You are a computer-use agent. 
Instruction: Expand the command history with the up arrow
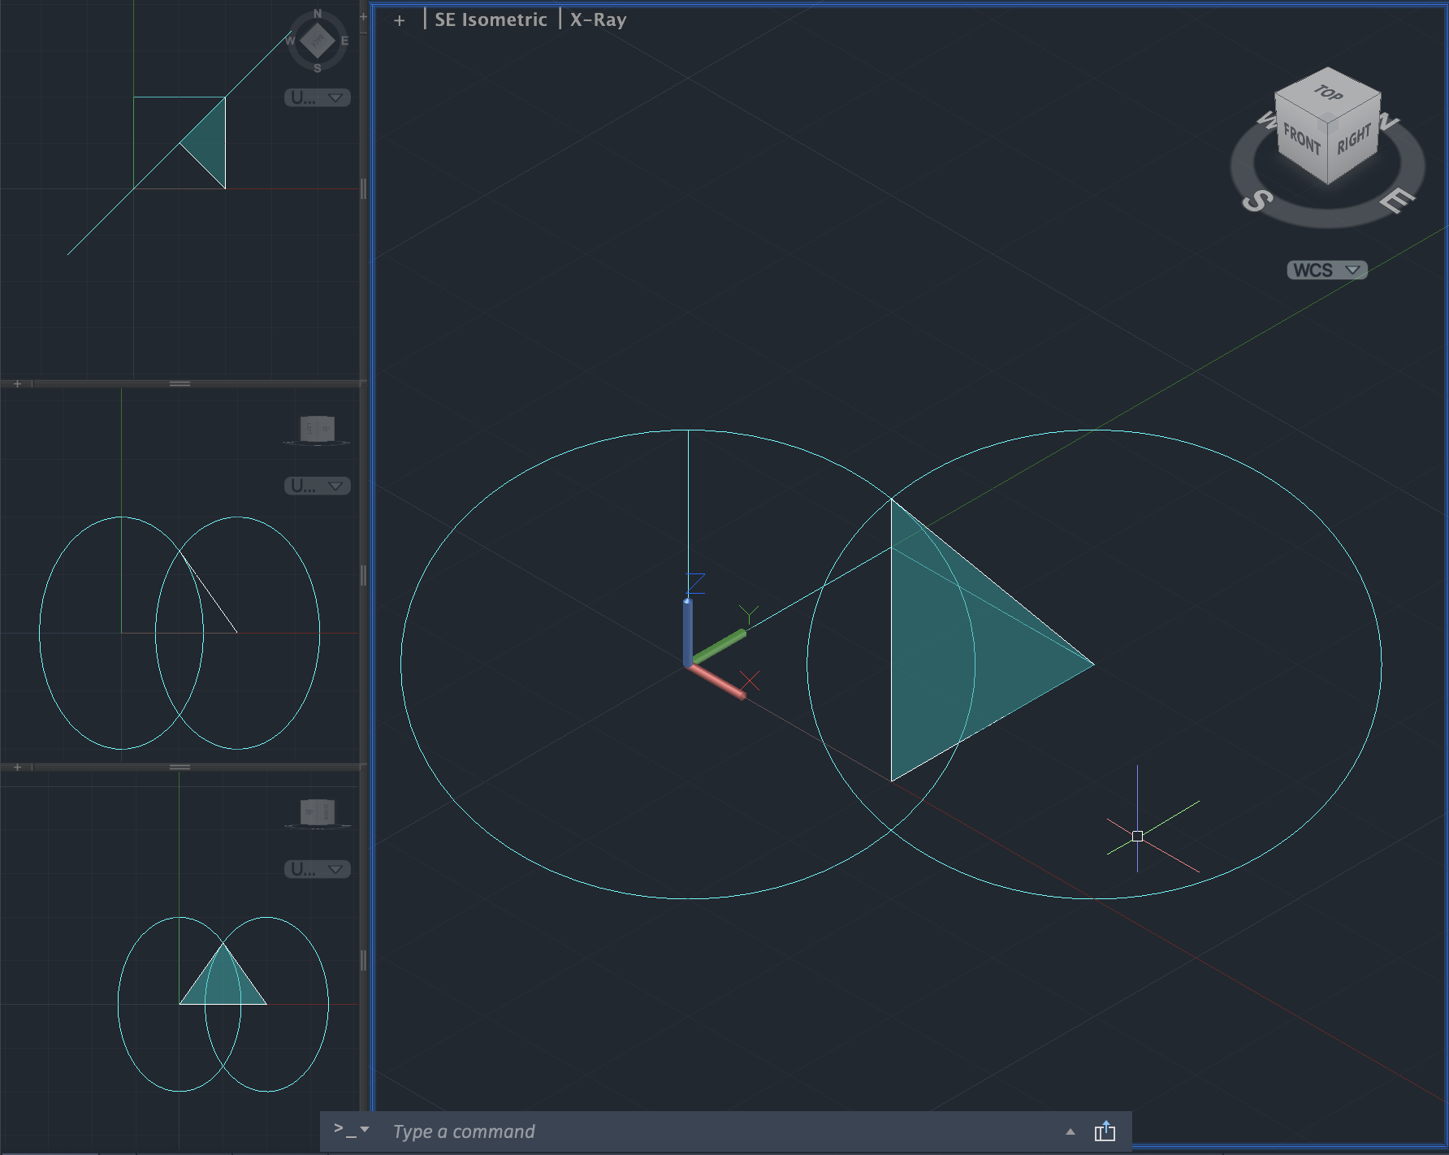(1071, 1131)
